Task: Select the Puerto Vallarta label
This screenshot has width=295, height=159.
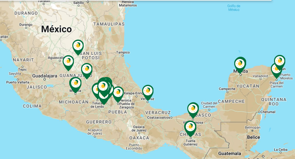Action: pyautogui.click(x=18, y=82)
